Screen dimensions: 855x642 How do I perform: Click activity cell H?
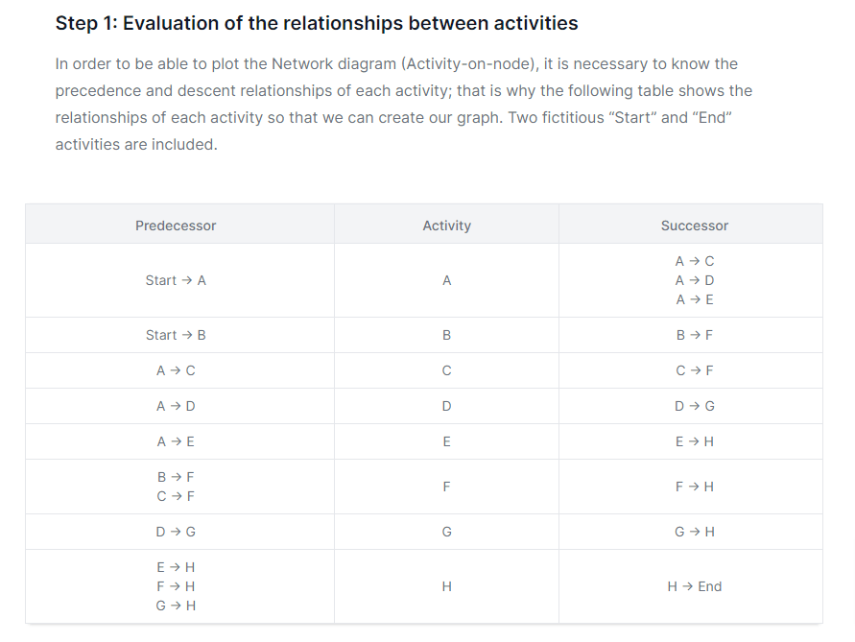[x=446, y=586]
